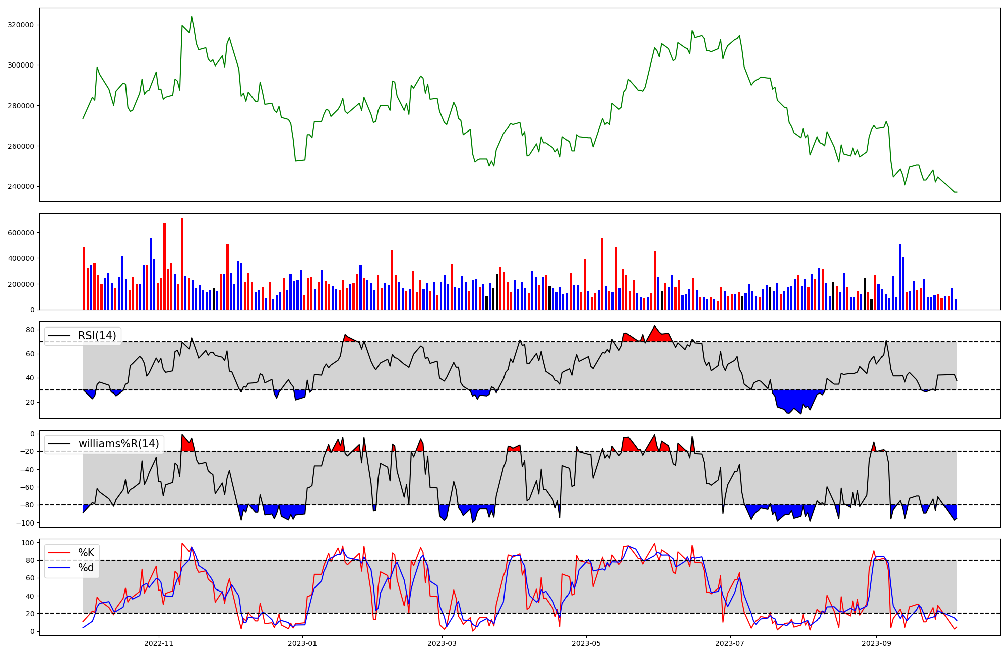The height and width of the screenshot is (655, 1008).
Task: Select the 2023-03 date tick label
Action: coord(442,643)
